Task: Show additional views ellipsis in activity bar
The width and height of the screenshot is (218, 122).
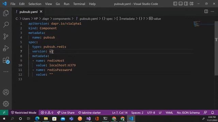Action: pos(6,72)
